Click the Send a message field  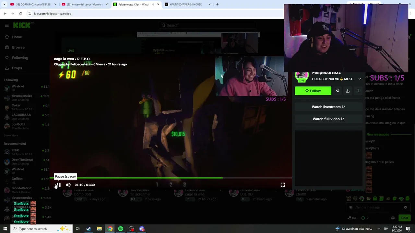pos(378,207)
